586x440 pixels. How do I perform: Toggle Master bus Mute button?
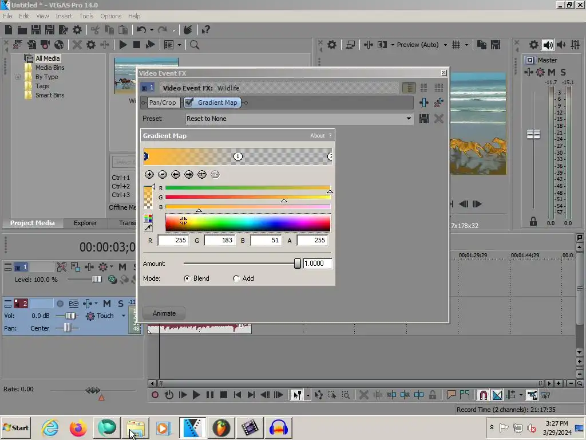point(551,72)
